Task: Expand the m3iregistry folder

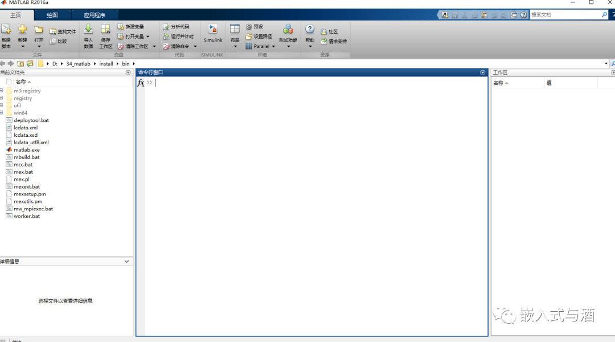Action: click(2, 91)
